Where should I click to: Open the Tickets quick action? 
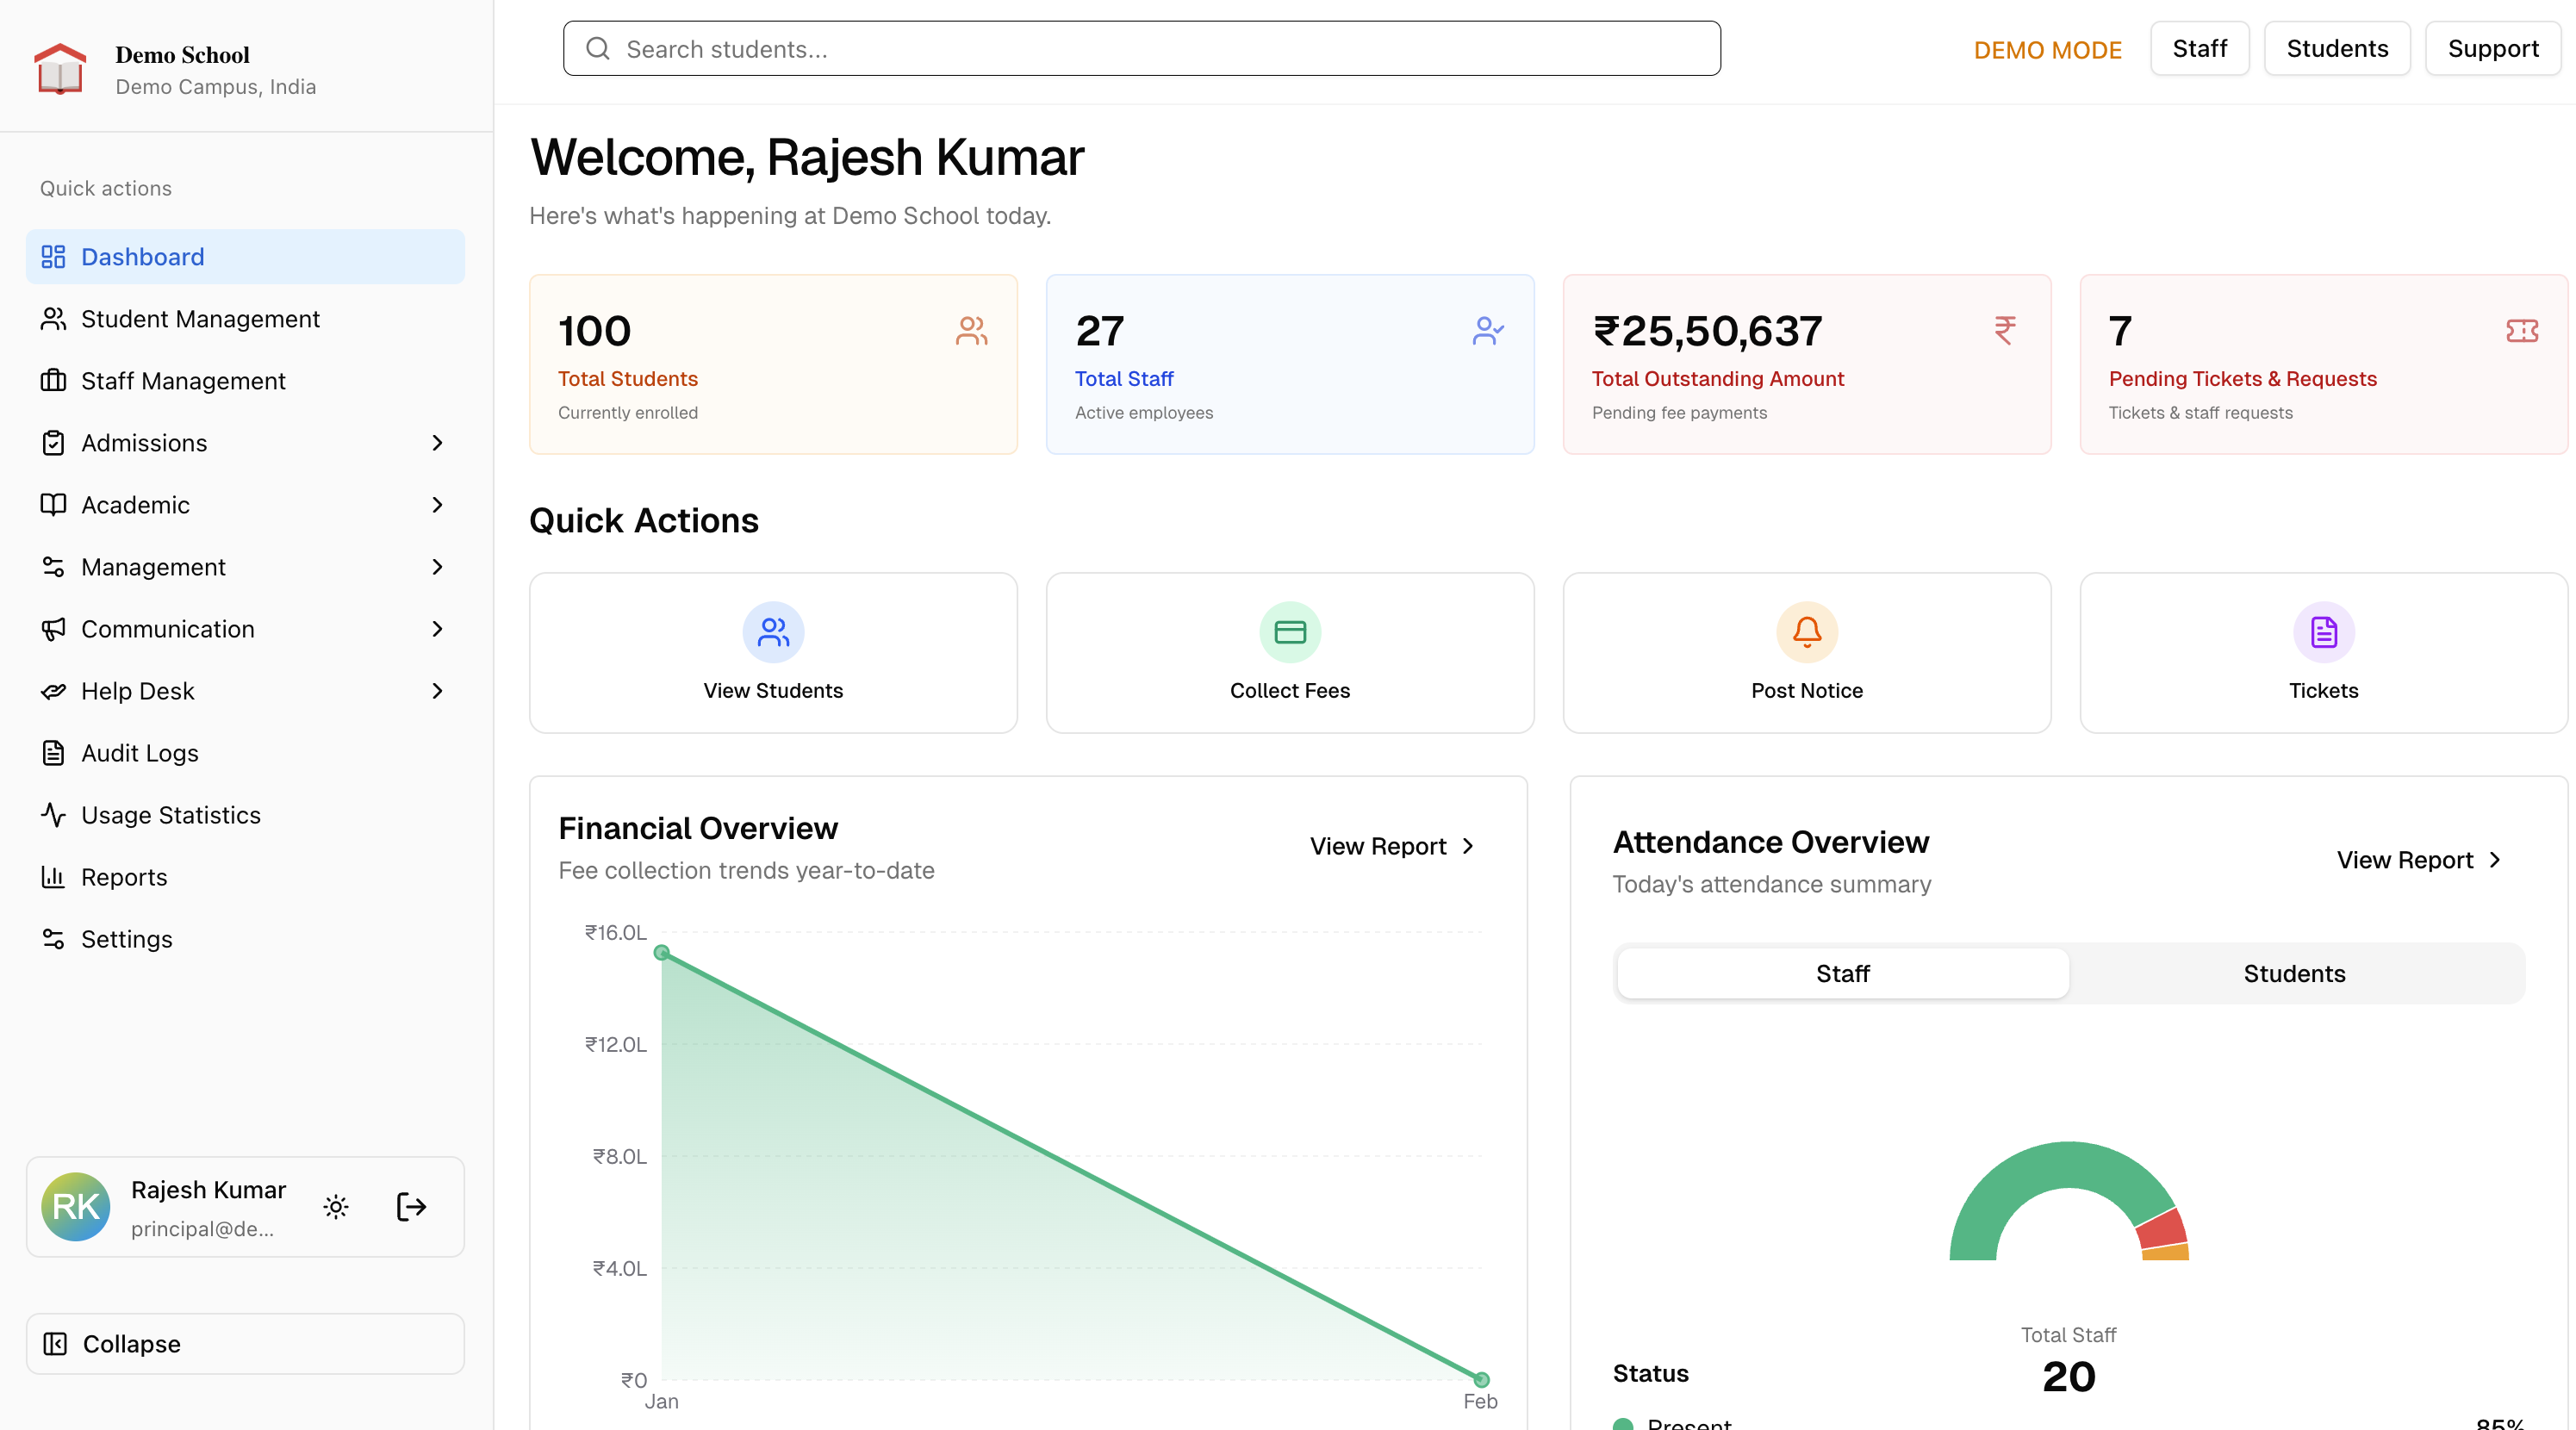pyautogui.click(x=2323, y=652)
